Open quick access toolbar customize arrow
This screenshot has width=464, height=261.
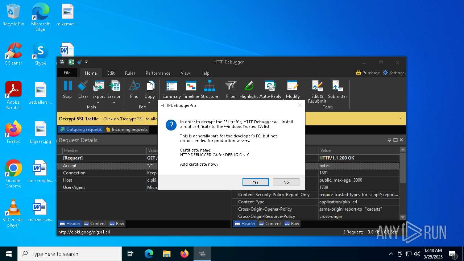pos(87,62)
